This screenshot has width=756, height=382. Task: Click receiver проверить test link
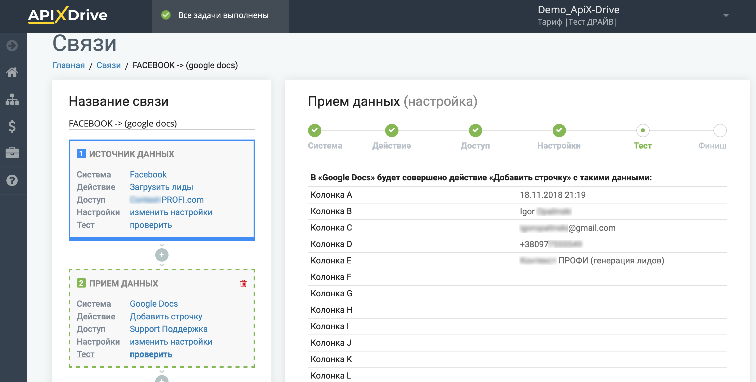point(151,354)
